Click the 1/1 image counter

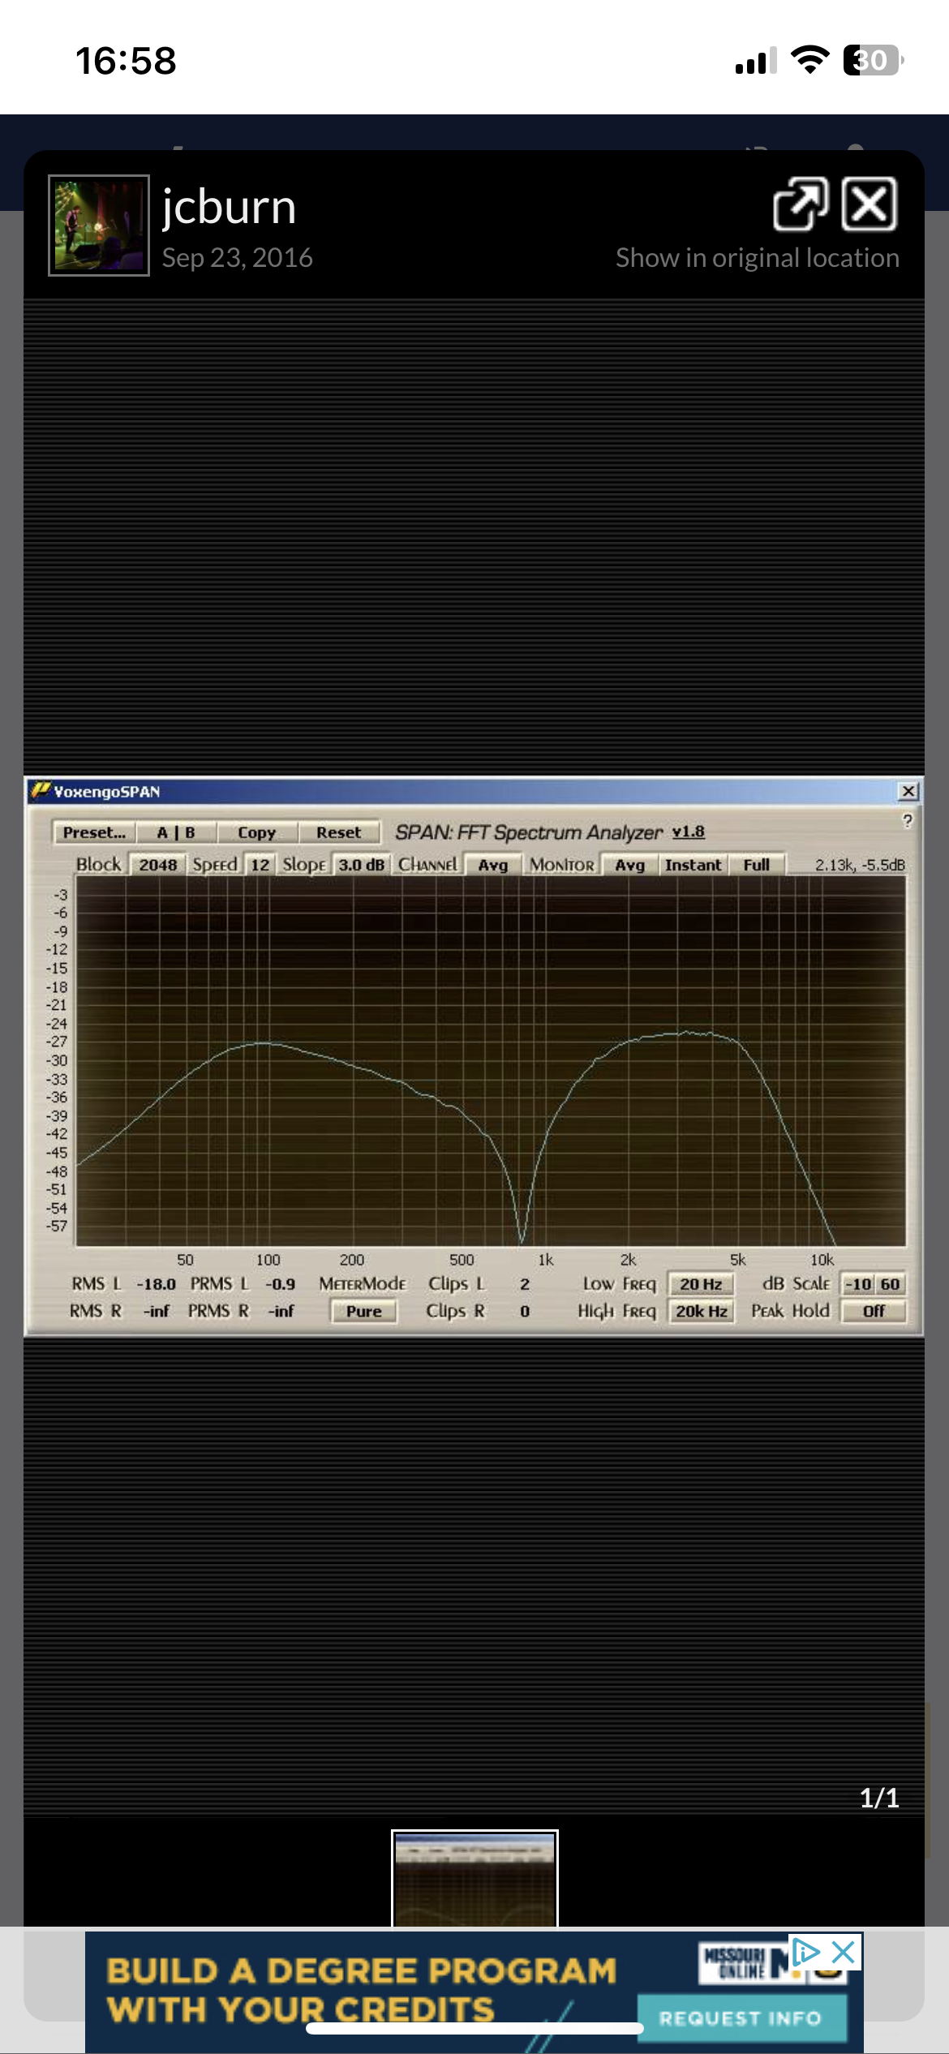tap(879, 1798)
